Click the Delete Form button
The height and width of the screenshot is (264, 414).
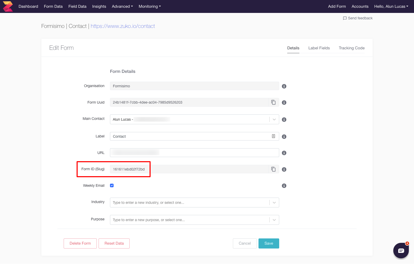pyautogui.click(x=80, y=243)
